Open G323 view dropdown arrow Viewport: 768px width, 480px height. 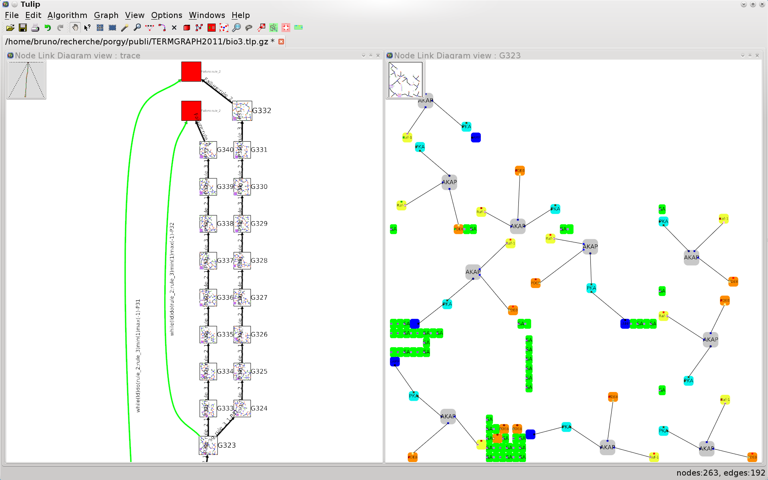pyautogui.click(x=742, y=56)
